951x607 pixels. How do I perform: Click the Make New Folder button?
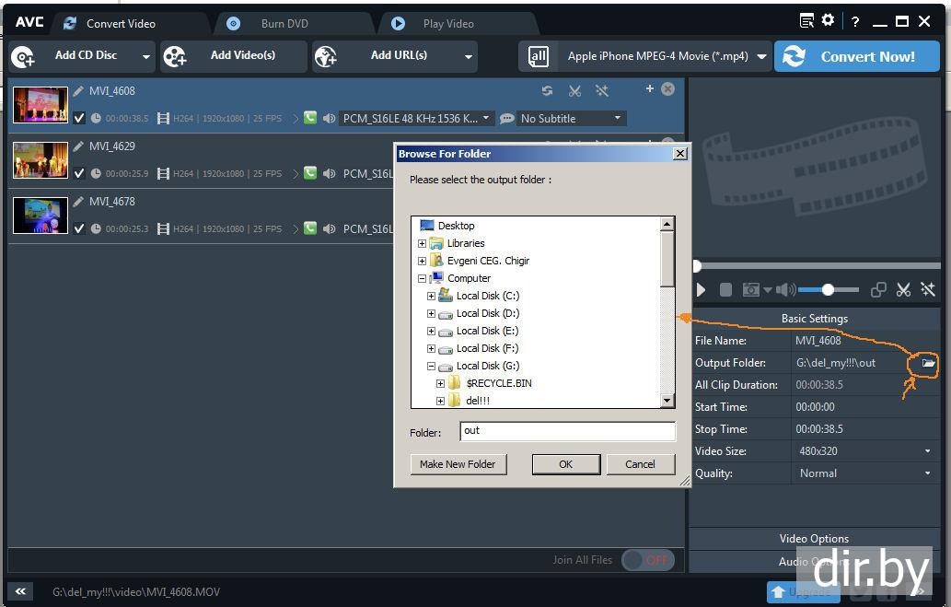pyautogui.click(x=458, y=464)
